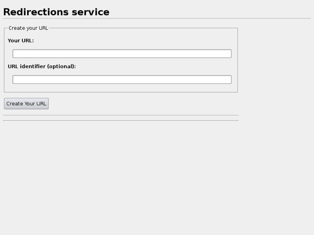Activate the custom identifier entry box
The width and height of the screenshot is (314, 235).
tap(122, 80)
